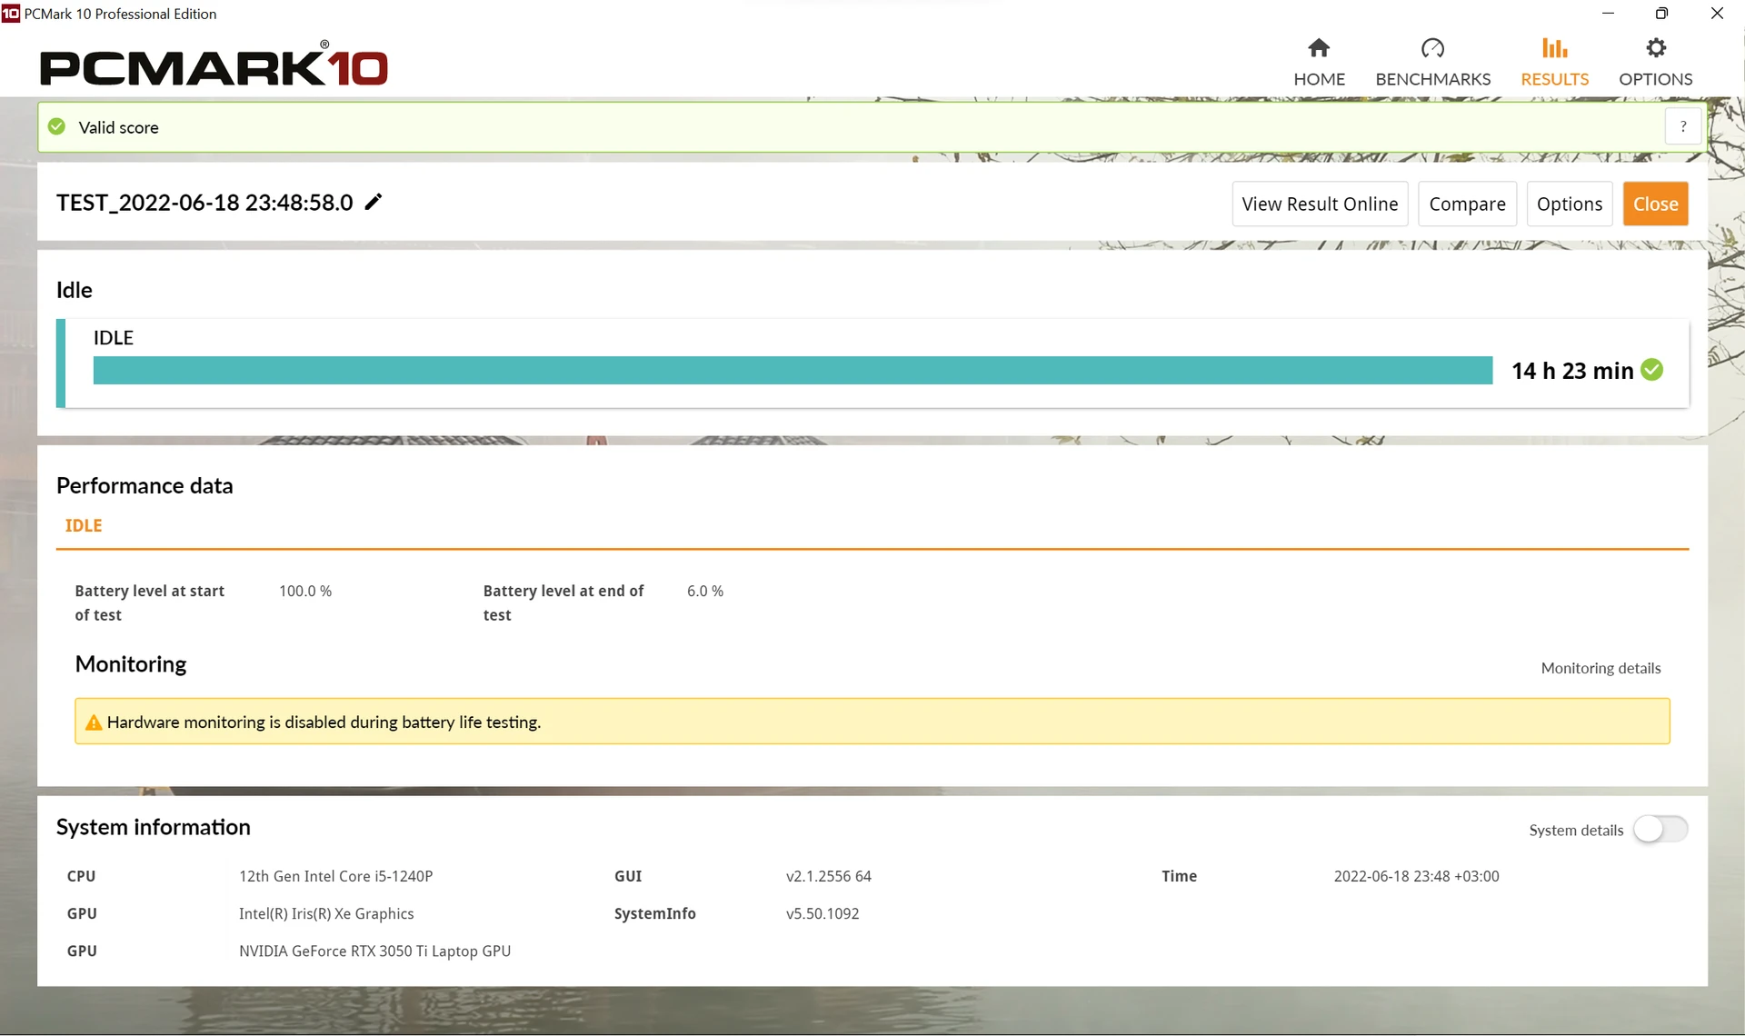Click GUI version v2.1.2556 64
The height and width of the screenshot is (1036, 1745).
(828, 876)
